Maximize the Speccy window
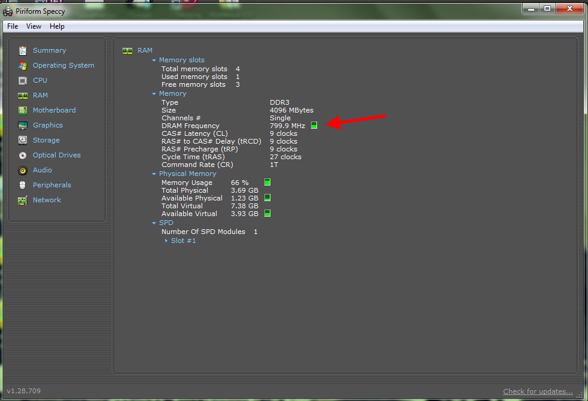This screenshot has height=401, width=588. [547, 8]
